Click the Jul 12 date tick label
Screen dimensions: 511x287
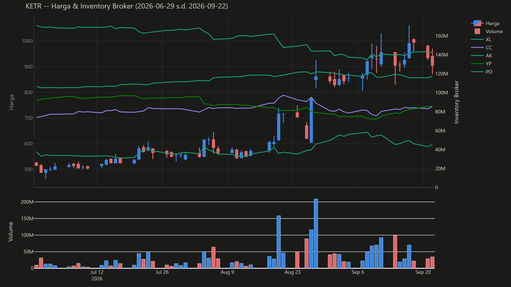(97, 272)
